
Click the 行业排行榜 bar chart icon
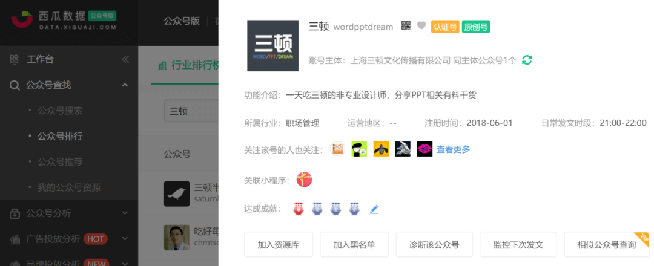click(163, 66)
